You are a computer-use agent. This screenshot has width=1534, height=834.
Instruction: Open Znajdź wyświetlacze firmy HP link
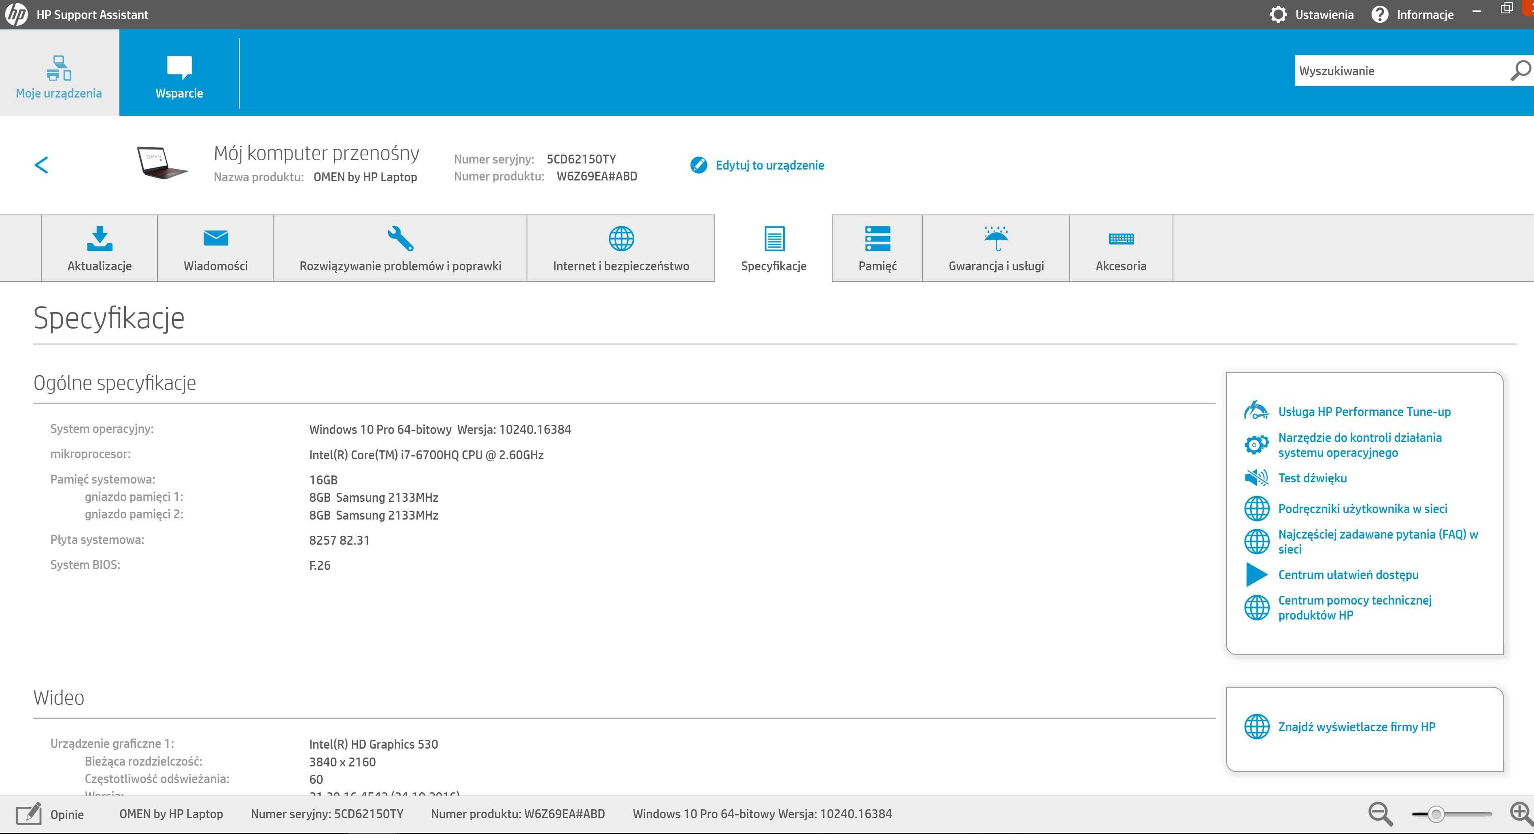pos(1357,726)
